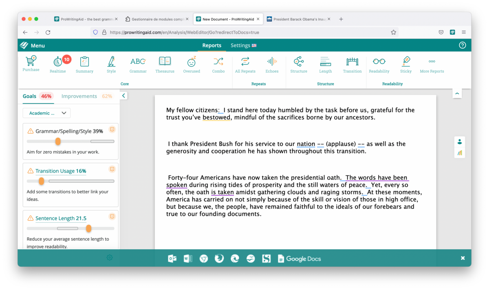Run the Style report
This screenshot has width=489, height=290.
tap(111, 64)
